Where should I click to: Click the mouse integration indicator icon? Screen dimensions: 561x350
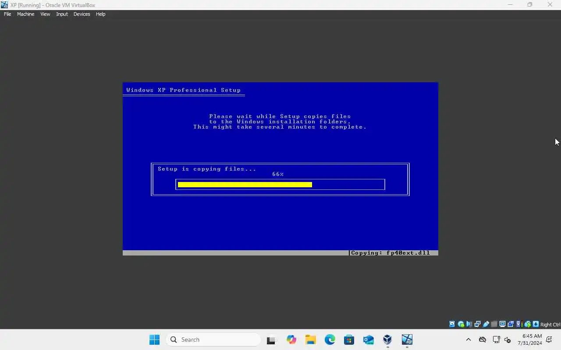[528, 324]
